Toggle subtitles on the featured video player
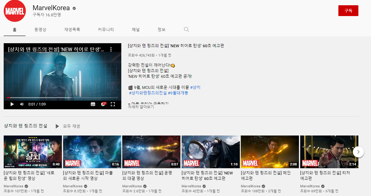The width and height of the screenshot is (371, 196). [93, 104]
